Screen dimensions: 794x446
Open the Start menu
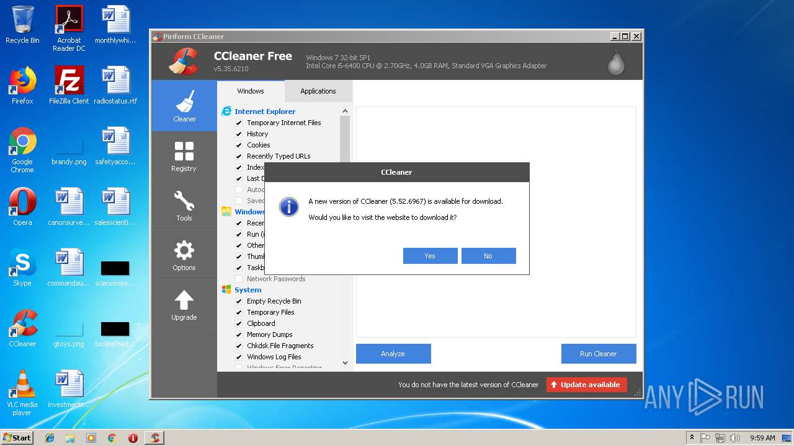pos(17,438)
